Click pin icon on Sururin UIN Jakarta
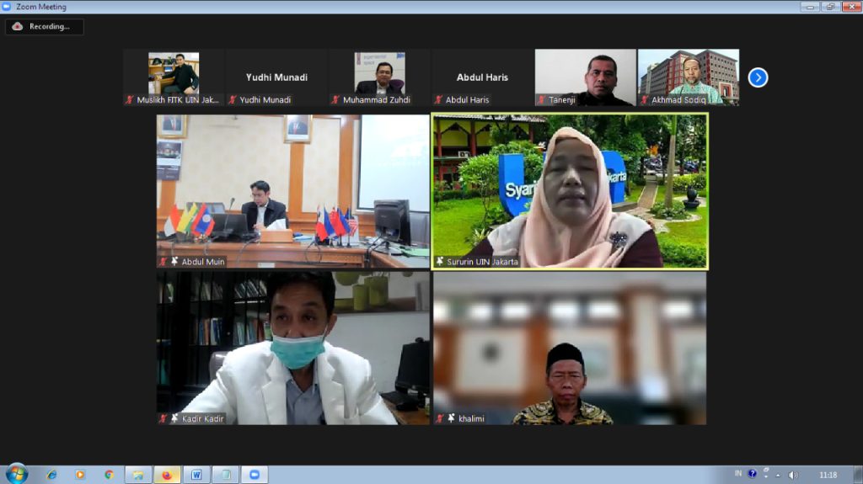 (x=439, y=262)
